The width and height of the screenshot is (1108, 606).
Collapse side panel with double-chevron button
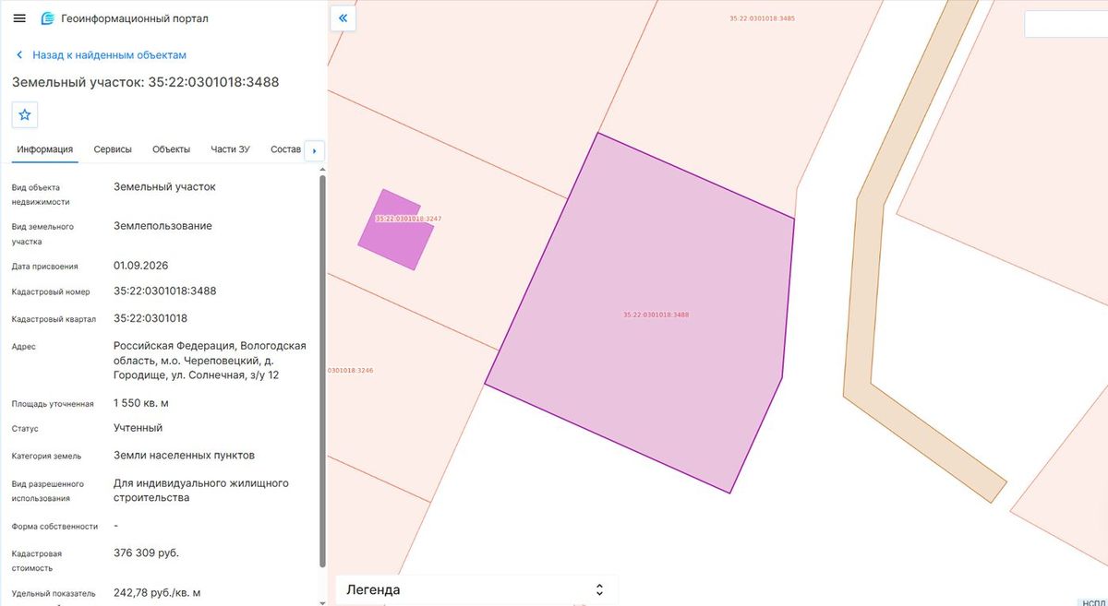pyautogui.click(x=343, y=18)
